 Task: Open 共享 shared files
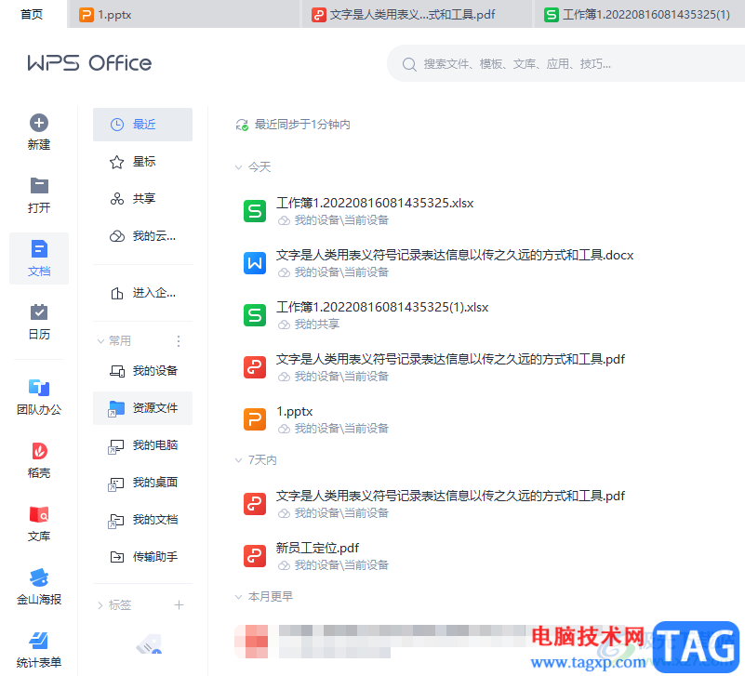click(x=142, y=199)
